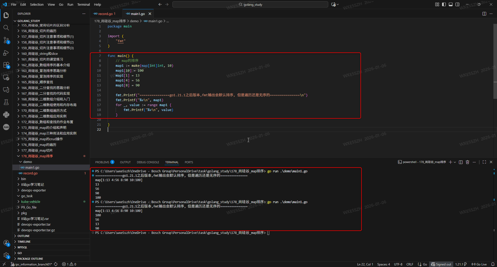Viewport: 497px width, 267px height.
Task: Expand the PACKAGE OUTLINE section
Action: click(51, 259)
